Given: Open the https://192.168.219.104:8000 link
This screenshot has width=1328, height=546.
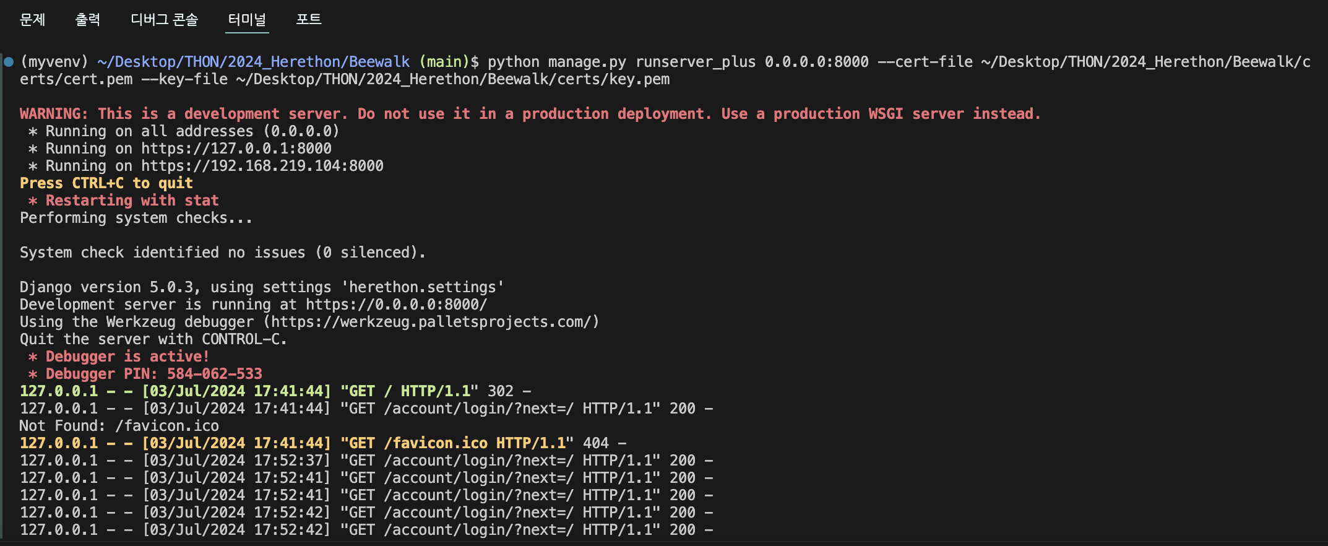Looking at the screenshot, I should (x=262, y=166).
